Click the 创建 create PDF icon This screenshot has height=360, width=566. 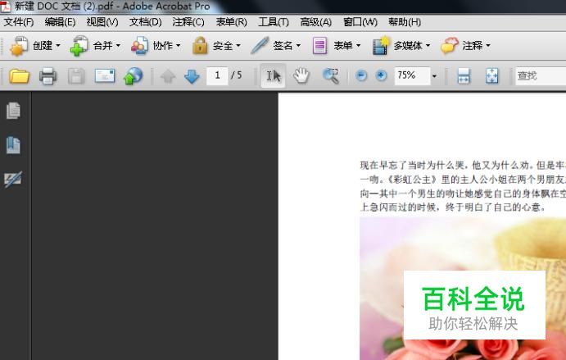coord(19,46)
